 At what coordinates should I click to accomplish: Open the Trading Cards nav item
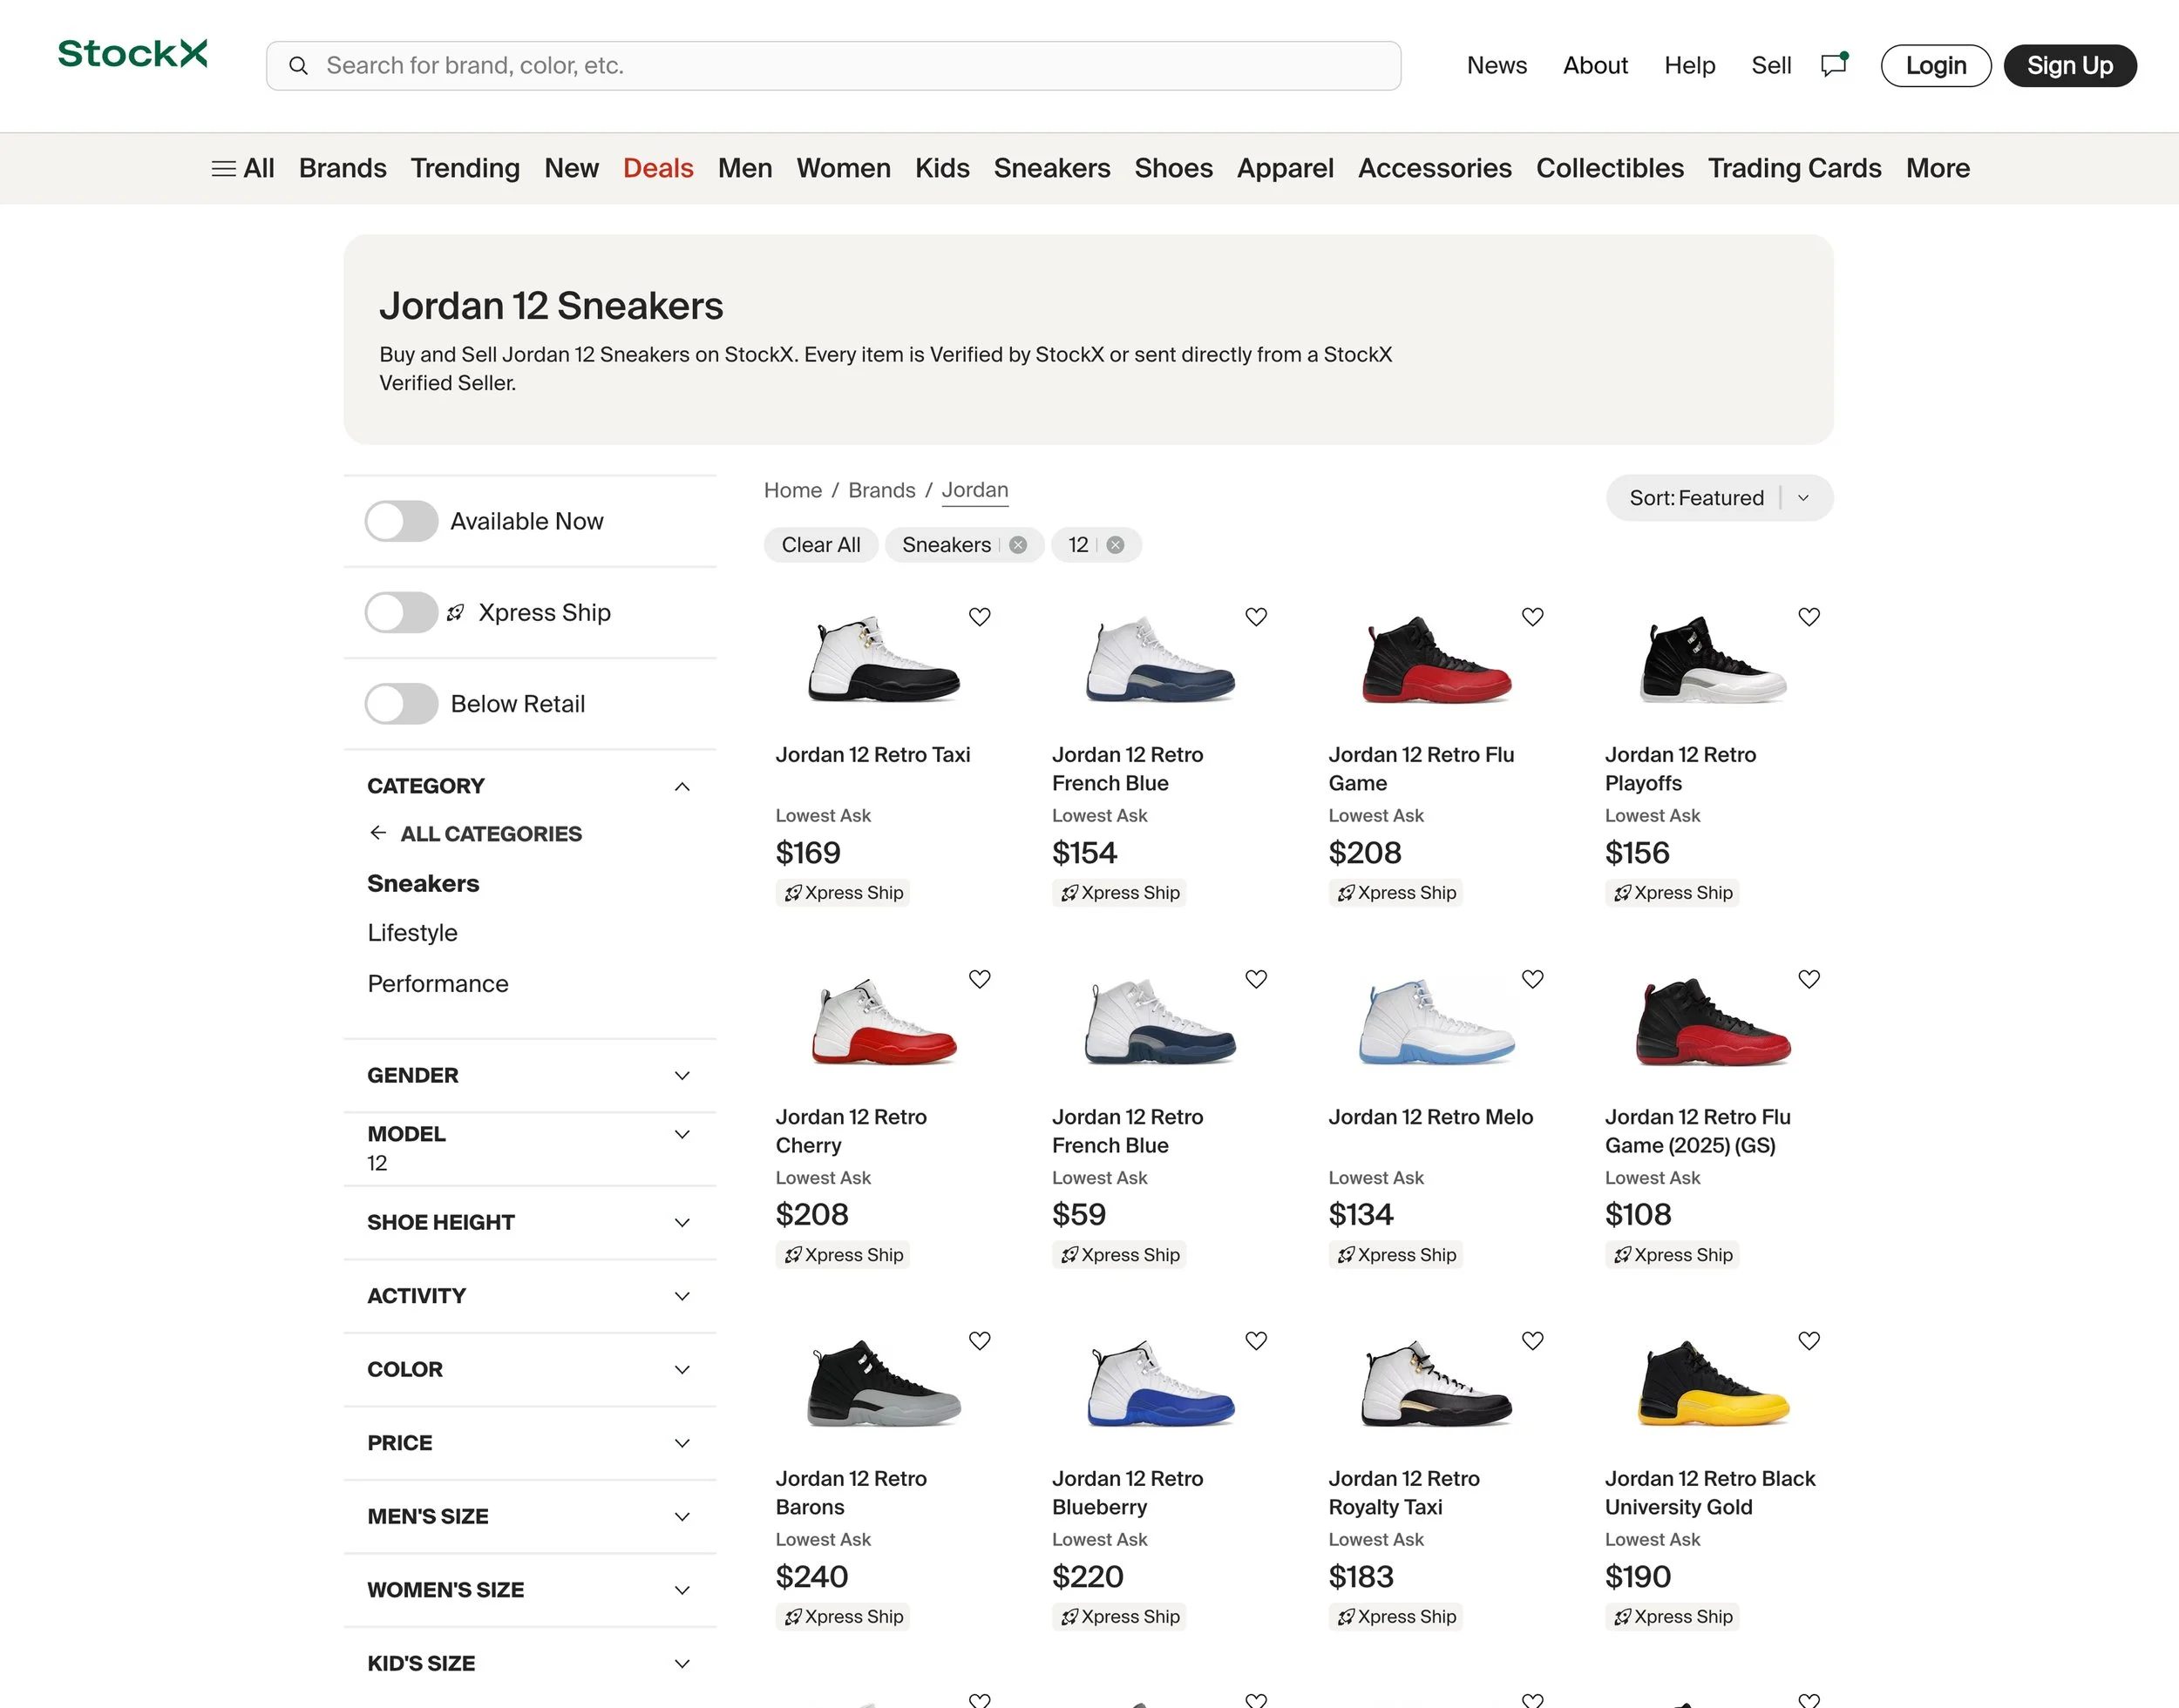[x=1794, y=169]
